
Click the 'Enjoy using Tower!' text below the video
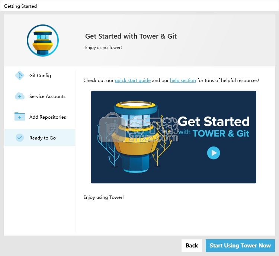coord(103,197)
